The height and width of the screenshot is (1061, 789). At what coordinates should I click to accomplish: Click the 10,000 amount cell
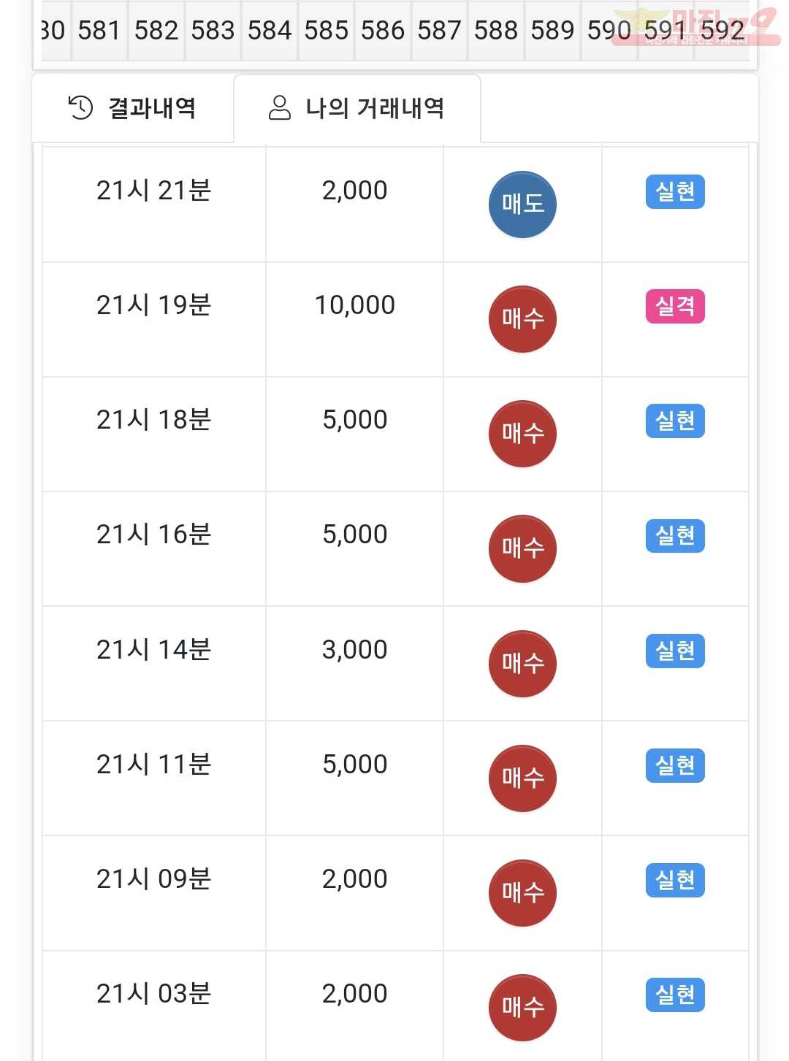tap(355, 305)
